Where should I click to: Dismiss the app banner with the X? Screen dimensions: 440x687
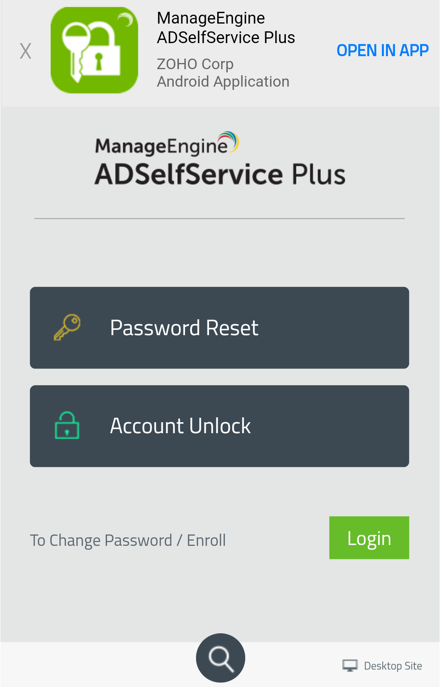pyautogui.click(x=25, y=50)
